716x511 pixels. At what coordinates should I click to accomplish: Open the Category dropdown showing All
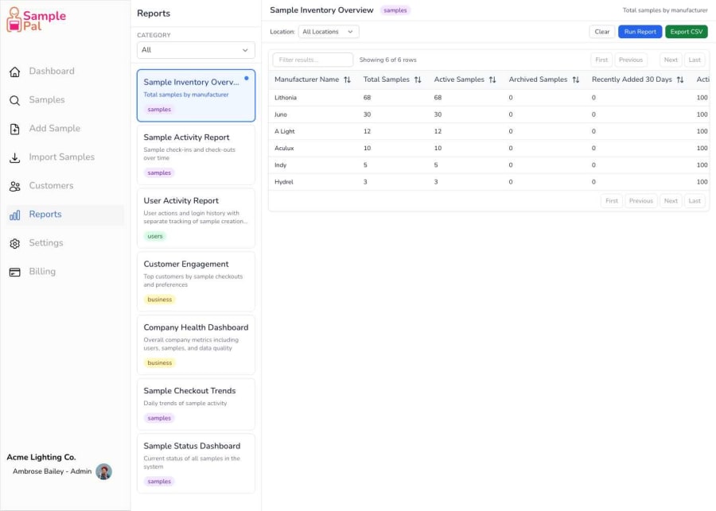pyautogui.click(x=196, y=49)
